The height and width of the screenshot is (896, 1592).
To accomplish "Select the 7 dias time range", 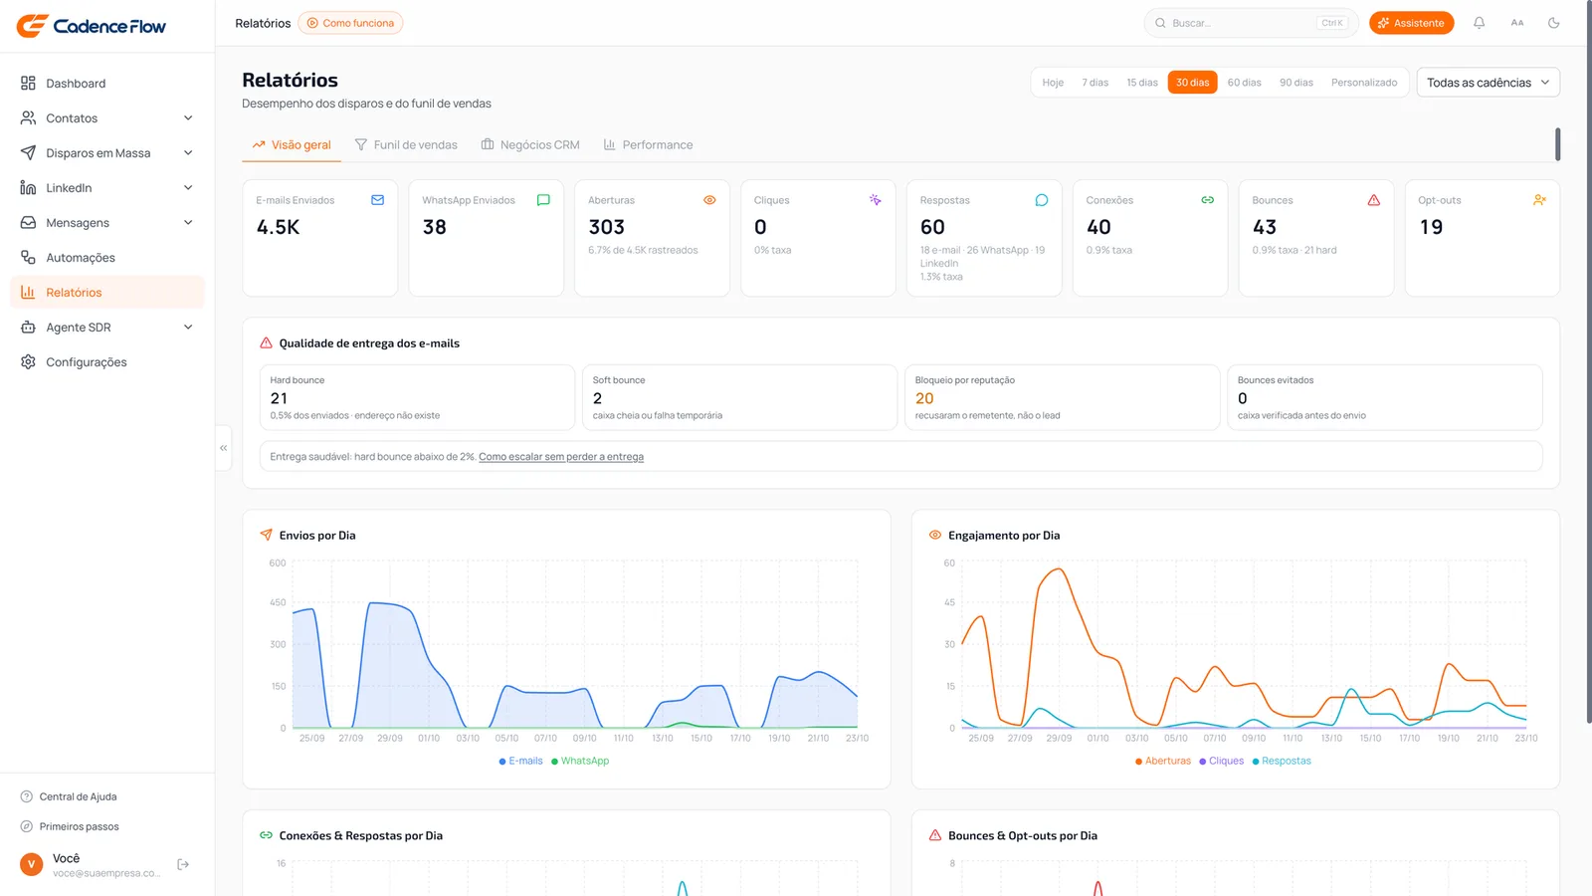I will pyautogui.click(x=1095, y=83).
